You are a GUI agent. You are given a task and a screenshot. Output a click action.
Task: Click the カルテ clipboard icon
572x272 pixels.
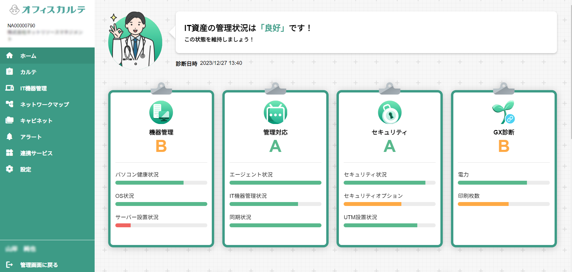point(10,72)
